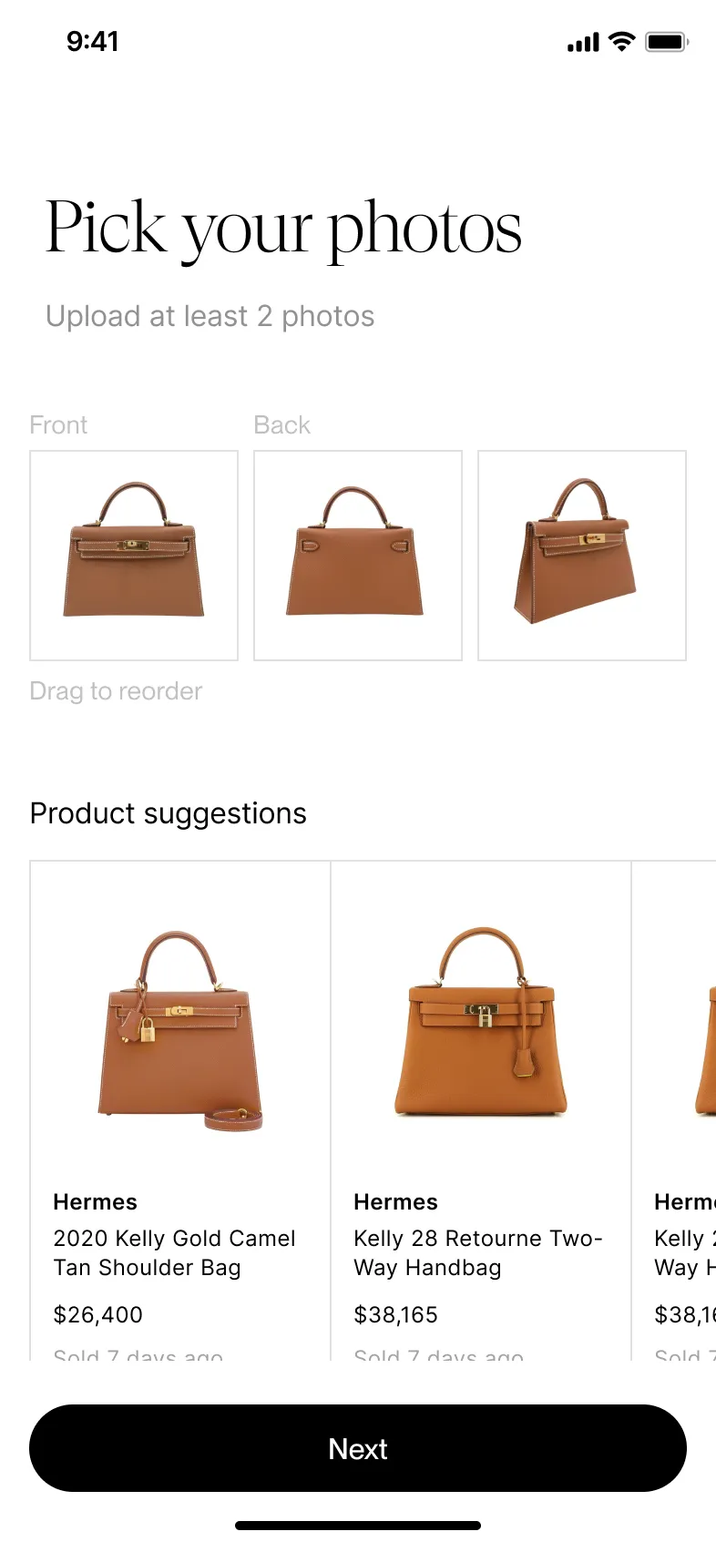
Task: Tap the first Hermes brand label
Action: (96, 1202)
